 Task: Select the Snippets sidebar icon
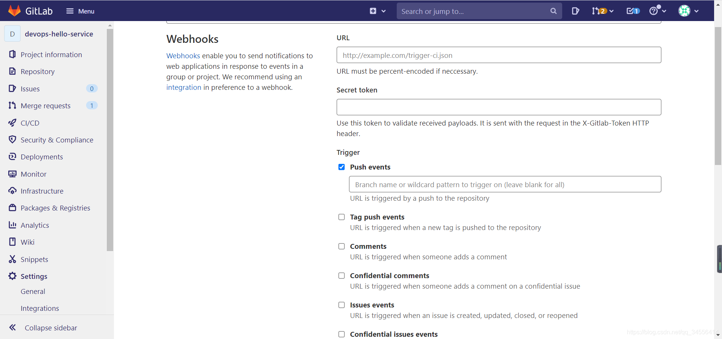click(12, 259)
